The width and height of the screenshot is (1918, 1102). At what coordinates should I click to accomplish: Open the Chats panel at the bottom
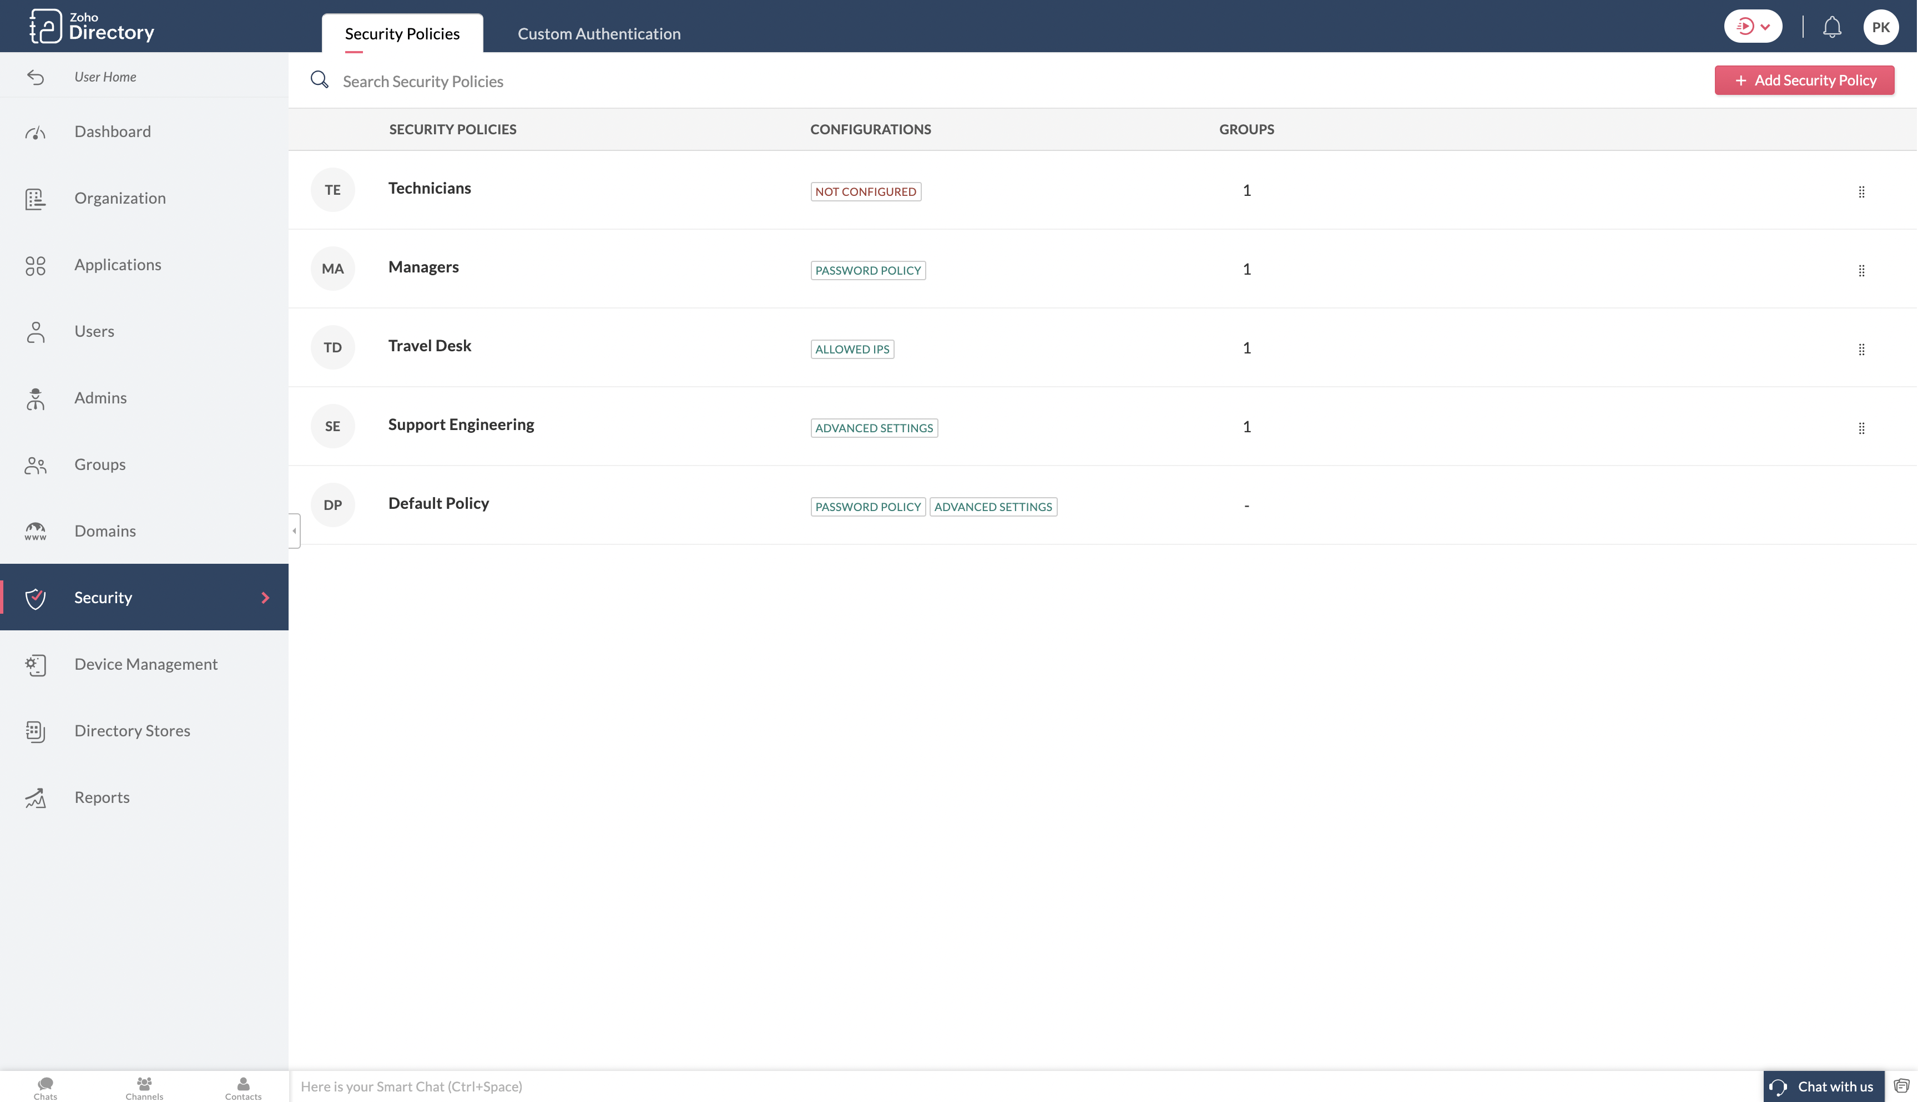click(x=44, y=1088)
